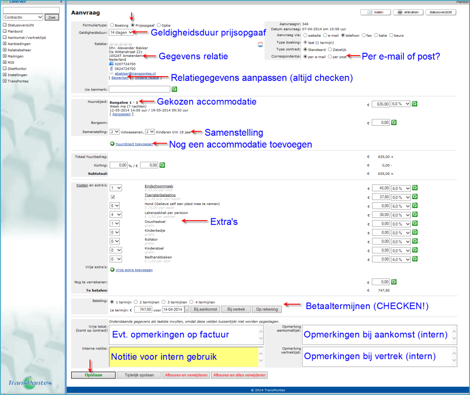
Task: Click the green refresh icon beside Uw kenmerk
Action: click(174, 89)
